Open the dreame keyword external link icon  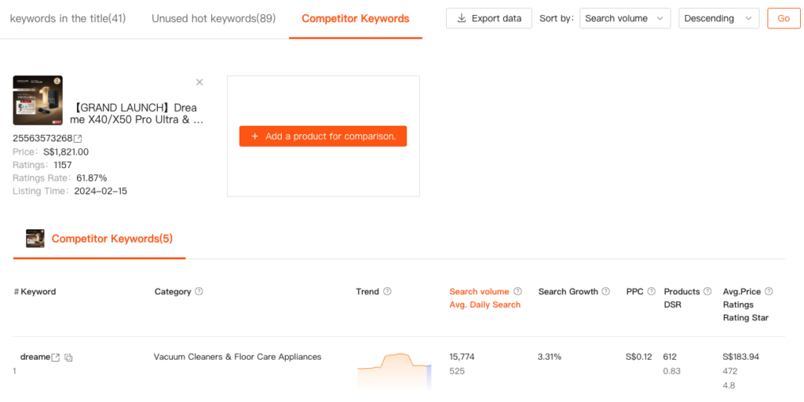click(x=56, y=357)
